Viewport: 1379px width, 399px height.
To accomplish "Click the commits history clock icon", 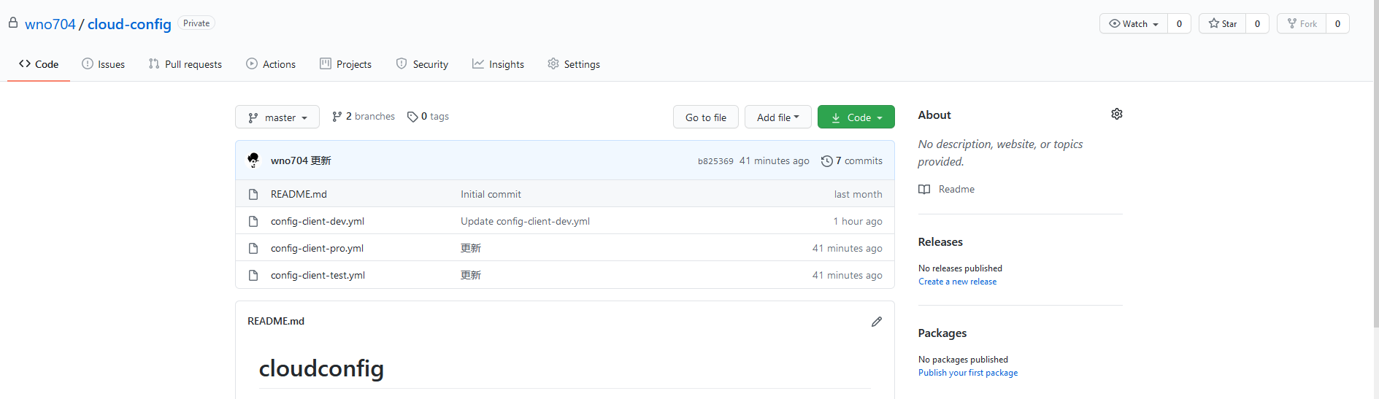I will pyautogui.click(x=826, y=161).
